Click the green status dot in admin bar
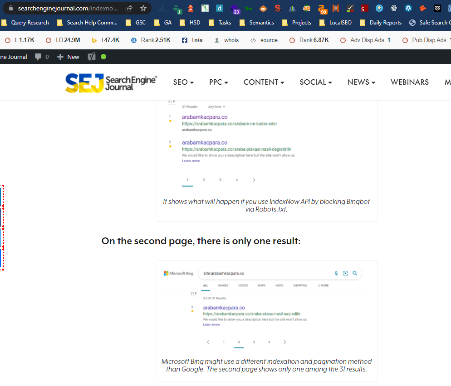 point(103,57)
